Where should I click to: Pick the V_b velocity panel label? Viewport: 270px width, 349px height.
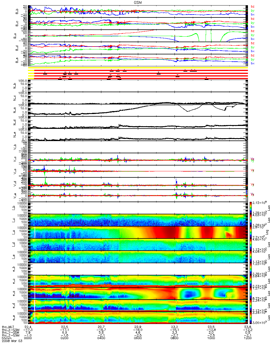[15, 147]
